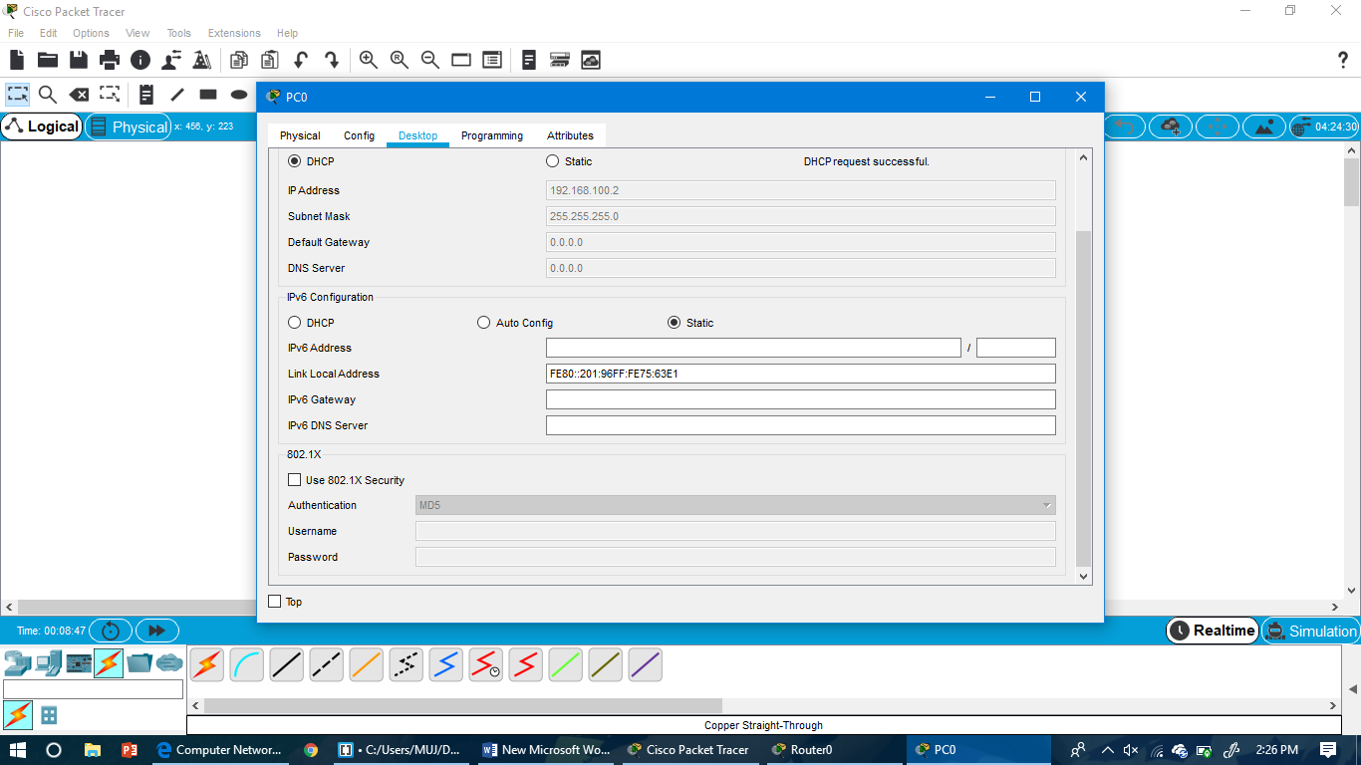Choose the Serial DCE connection type
This screenshot has height=765, width=1361.
(485, 664)
